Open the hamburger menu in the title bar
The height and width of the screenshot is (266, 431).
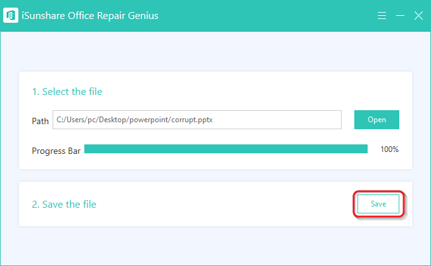coord(382,15)
